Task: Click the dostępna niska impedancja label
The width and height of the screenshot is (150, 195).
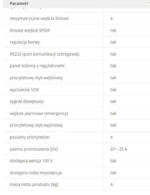Action: (36, 173)
